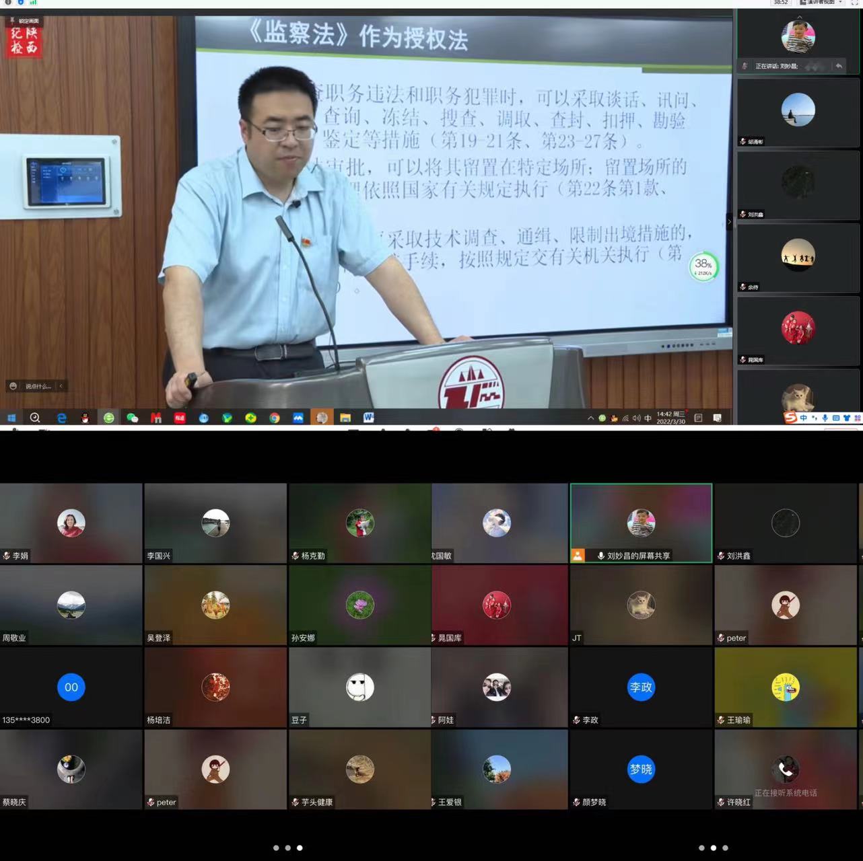Select the first page dot at bottom right
The height and width of the screenshot is (861, 863).
(701, 848)
